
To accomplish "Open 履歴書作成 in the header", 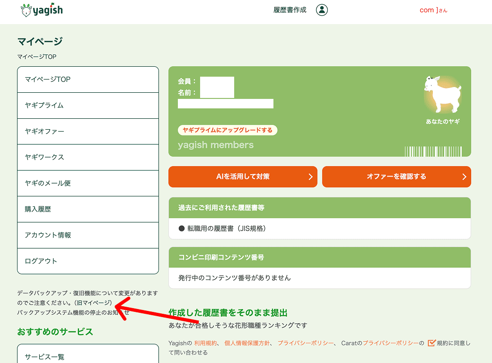I will 290,10.
